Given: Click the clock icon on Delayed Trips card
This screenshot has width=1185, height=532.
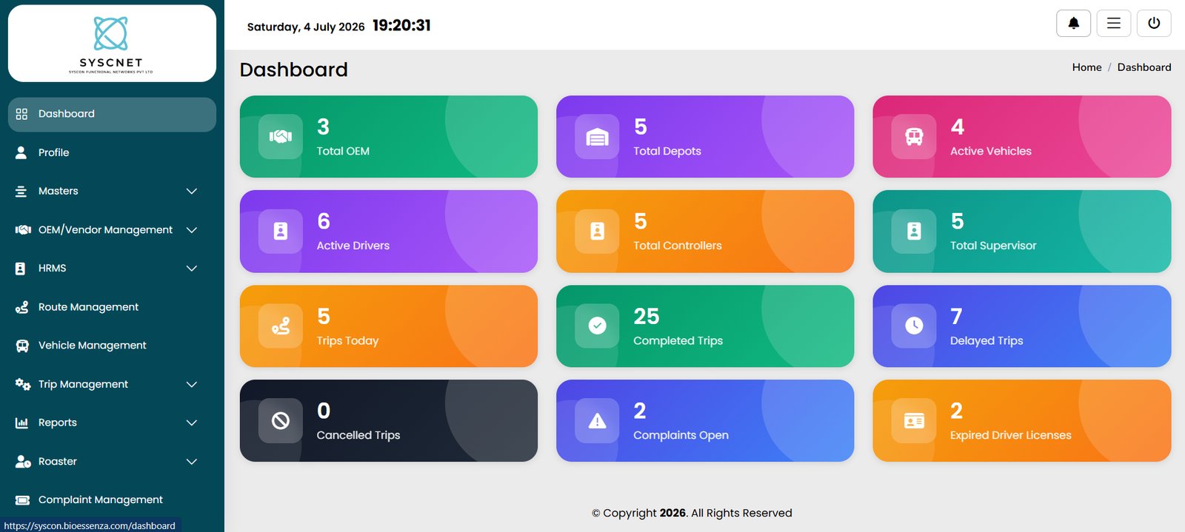Looking at the screenshot, I should tap(914, 326).
